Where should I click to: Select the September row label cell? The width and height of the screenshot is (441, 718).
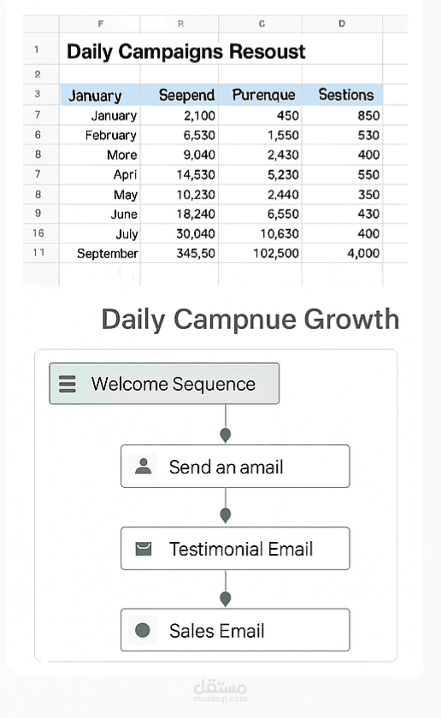[100, 253]
